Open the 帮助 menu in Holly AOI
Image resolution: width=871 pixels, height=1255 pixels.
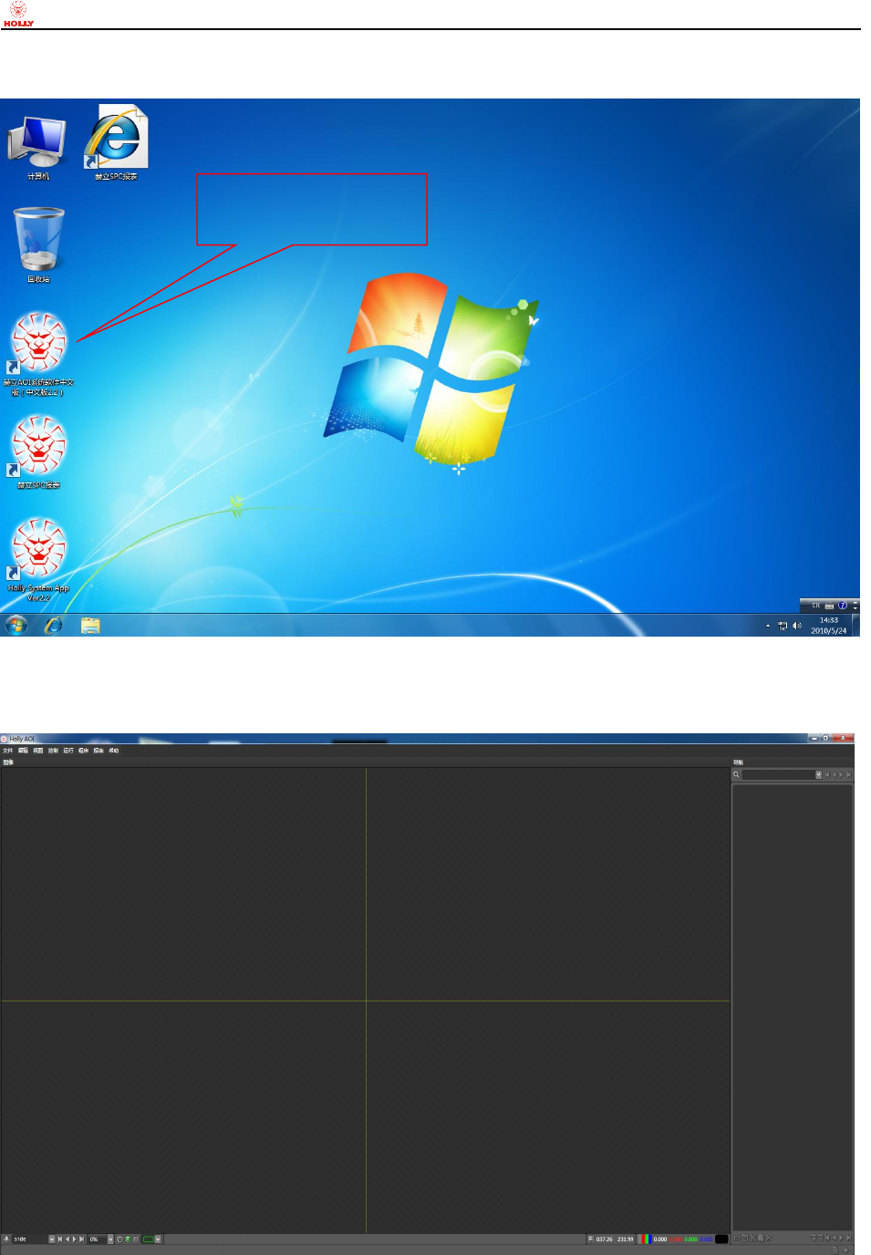click(x=114, y=751)
